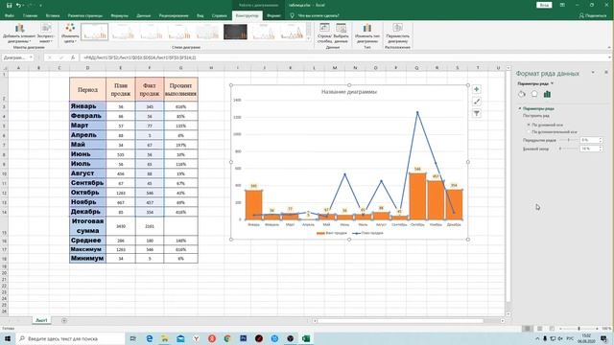Open the Insert ribbon tab
The height and width of the screenshot is (345, 614).
[x=53, y=15]
